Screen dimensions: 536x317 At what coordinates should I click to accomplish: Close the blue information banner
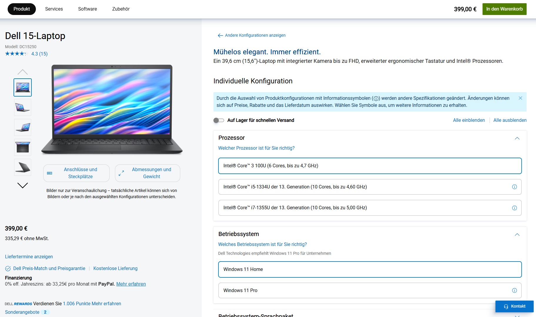pyautogui.click(x=520, y=98)
